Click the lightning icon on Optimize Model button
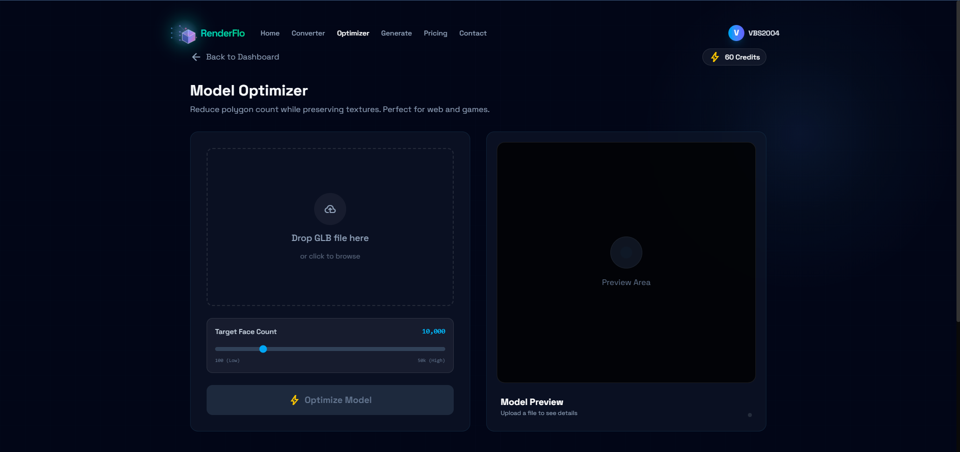 [294, 400]
